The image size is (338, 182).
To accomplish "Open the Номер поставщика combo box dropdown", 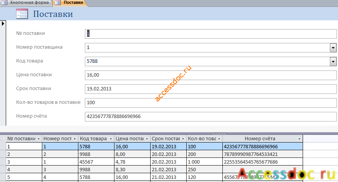I will (333, 48).
